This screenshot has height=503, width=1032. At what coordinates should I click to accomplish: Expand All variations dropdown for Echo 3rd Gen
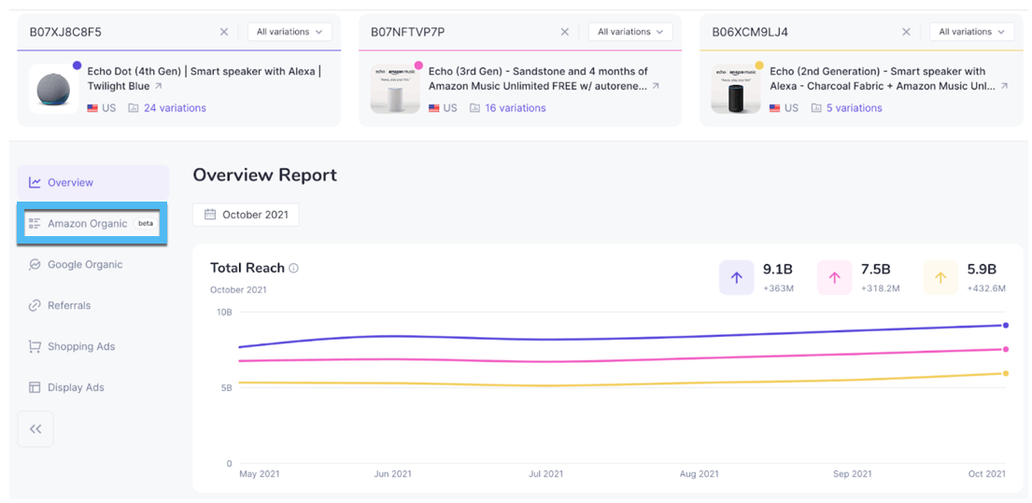point(630,32)
